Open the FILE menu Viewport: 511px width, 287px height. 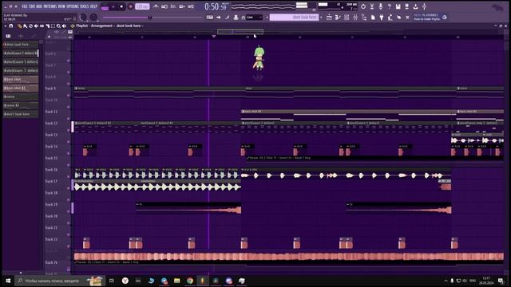pyautogui.click(x=25, y=6)
